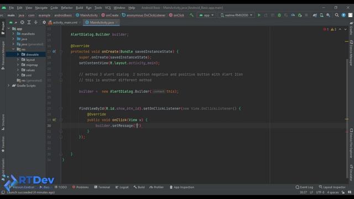The height and width of the screenshot is (199, 354).
Task: Click the green Debug bug icon
Action: click(279, 15)
